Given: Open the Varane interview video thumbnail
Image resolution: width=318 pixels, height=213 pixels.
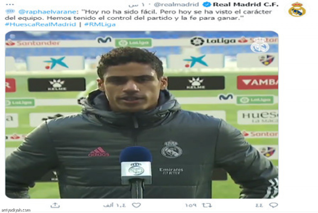Looking at the screenshot, I should click(x=142, y=115).
